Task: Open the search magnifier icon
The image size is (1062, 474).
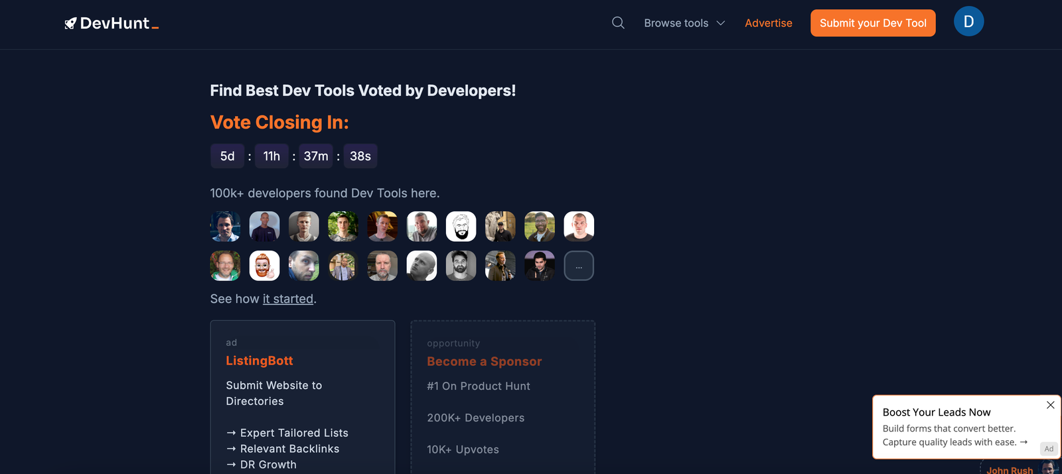Action: click(618, 23)
